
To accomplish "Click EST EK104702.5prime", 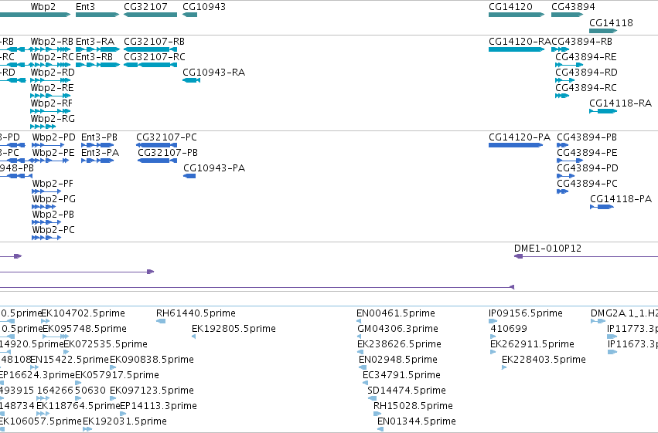I will [x=46, y=321].
